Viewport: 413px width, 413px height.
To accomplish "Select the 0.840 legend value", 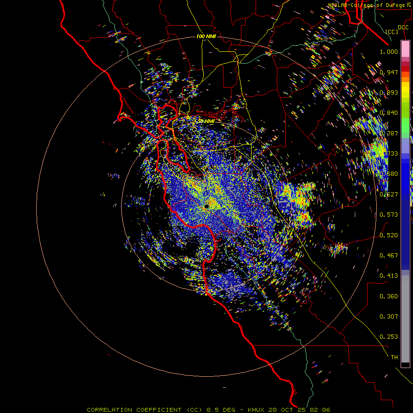I will coord(389,113).
